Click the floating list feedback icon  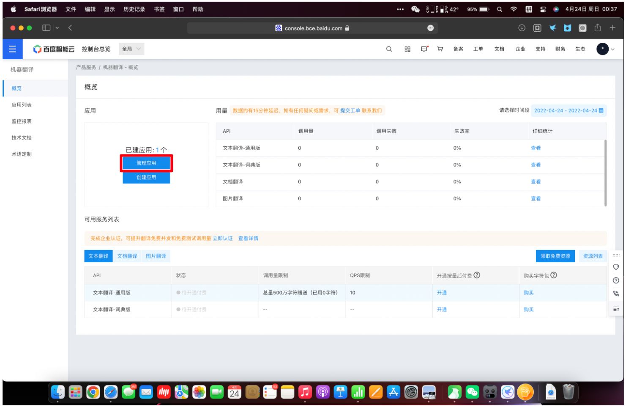coord(616,309)
